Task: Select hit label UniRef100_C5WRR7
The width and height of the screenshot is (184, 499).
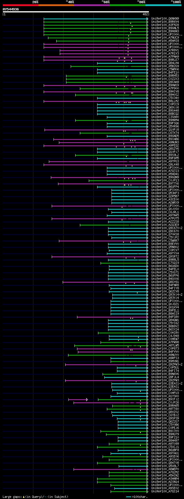Action: (x=165, y=241)
